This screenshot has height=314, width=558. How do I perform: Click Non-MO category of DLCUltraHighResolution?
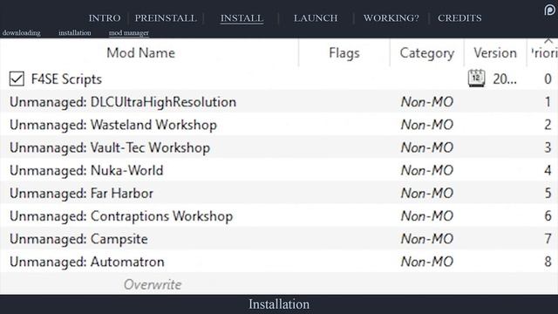coord(427,102)
